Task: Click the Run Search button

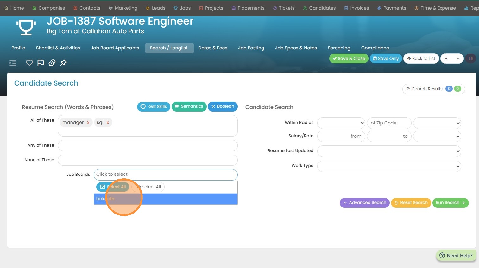Action: [451, 203]
